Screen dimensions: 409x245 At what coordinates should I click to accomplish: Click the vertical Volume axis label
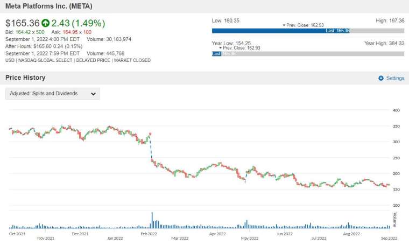pos(395,220)
